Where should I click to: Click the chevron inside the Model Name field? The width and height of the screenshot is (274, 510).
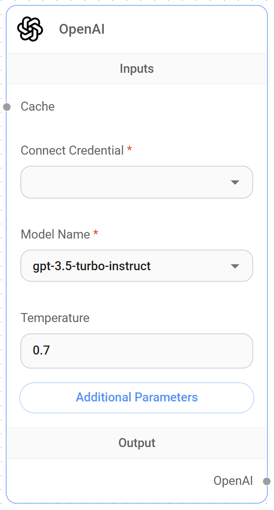point(235,266)
